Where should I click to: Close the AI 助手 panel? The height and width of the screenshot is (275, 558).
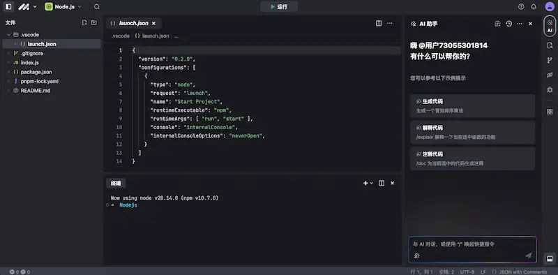pyautogui.click(x=530, y=24)
